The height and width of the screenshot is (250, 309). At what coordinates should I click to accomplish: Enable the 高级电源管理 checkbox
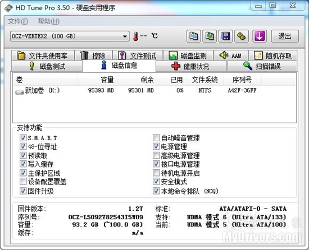point(156,155)
